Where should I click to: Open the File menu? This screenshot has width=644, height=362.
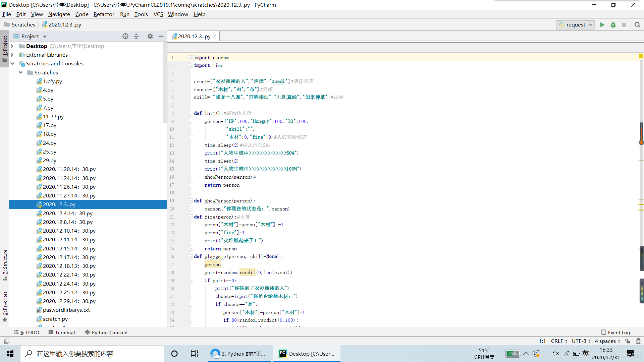[x=7, y=14]
